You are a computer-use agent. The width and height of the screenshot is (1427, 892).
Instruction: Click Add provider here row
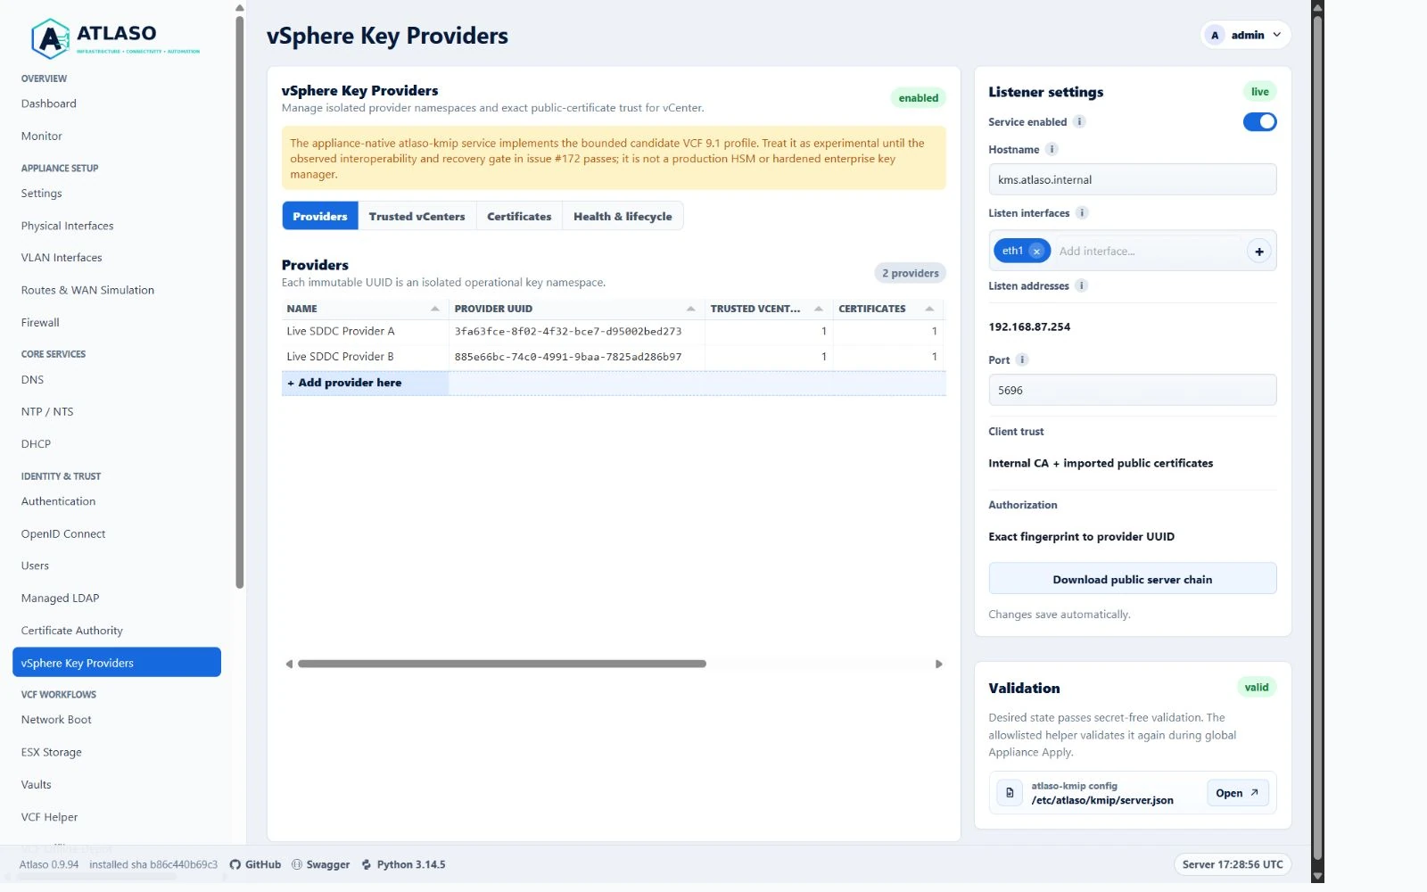614,383
